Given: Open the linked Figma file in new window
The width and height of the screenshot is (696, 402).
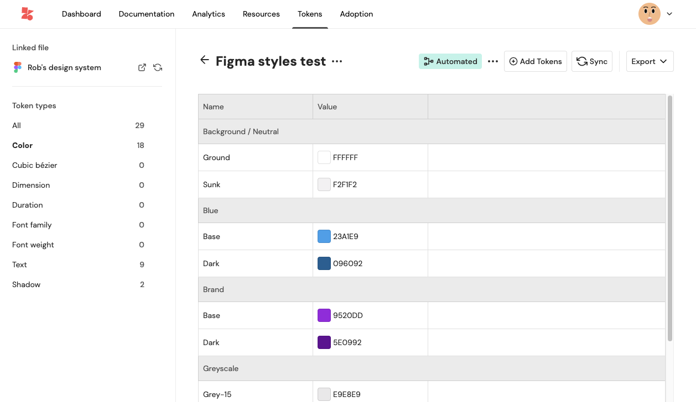Looking at the screenshot, I should 142,67.
